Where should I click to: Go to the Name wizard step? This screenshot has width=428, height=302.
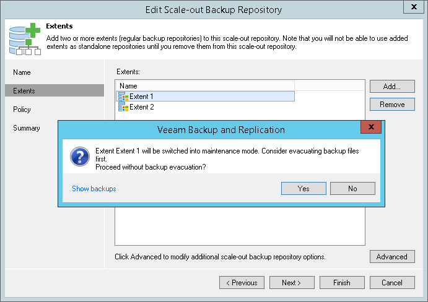click(x=22, y=72)
